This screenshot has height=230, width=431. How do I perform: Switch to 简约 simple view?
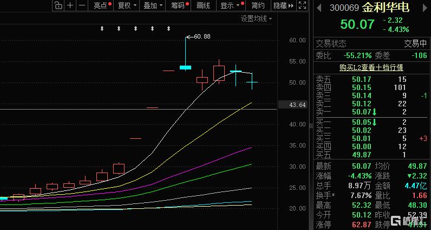pyautogui.click(x=258, y=5)
